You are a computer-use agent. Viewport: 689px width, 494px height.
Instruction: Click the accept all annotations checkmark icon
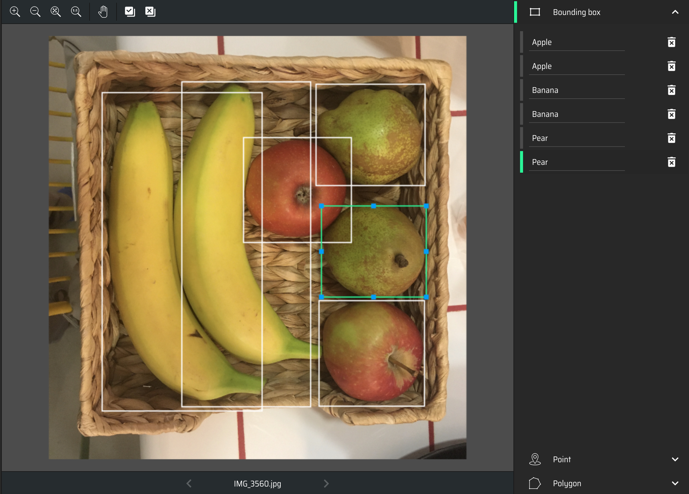tap(130, 12)
